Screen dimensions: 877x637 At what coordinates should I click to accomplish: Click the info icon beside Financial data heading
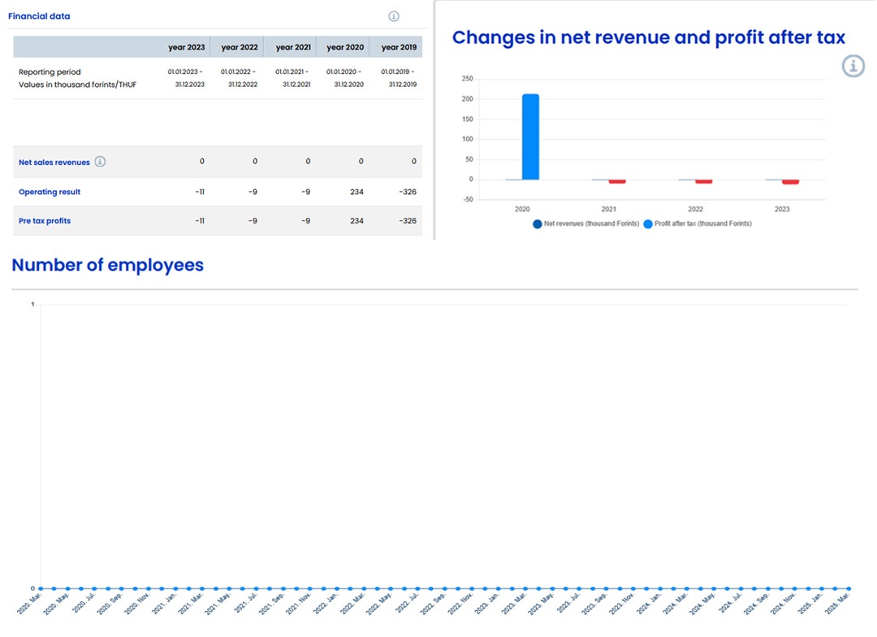[x=394, y=16]
